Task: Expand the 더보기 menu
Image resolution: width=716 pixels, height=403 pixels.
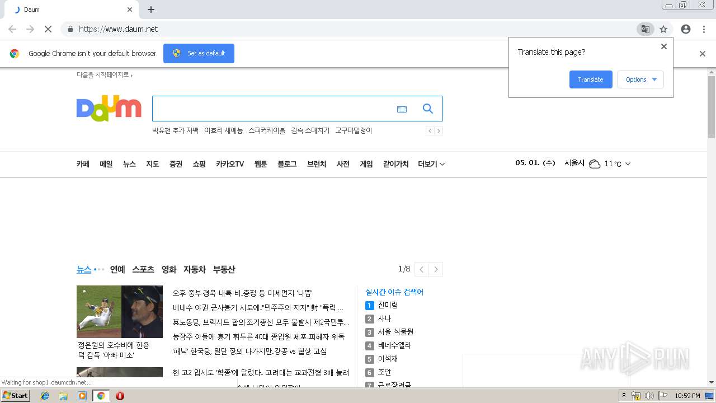Action: (x=431, y=164)
